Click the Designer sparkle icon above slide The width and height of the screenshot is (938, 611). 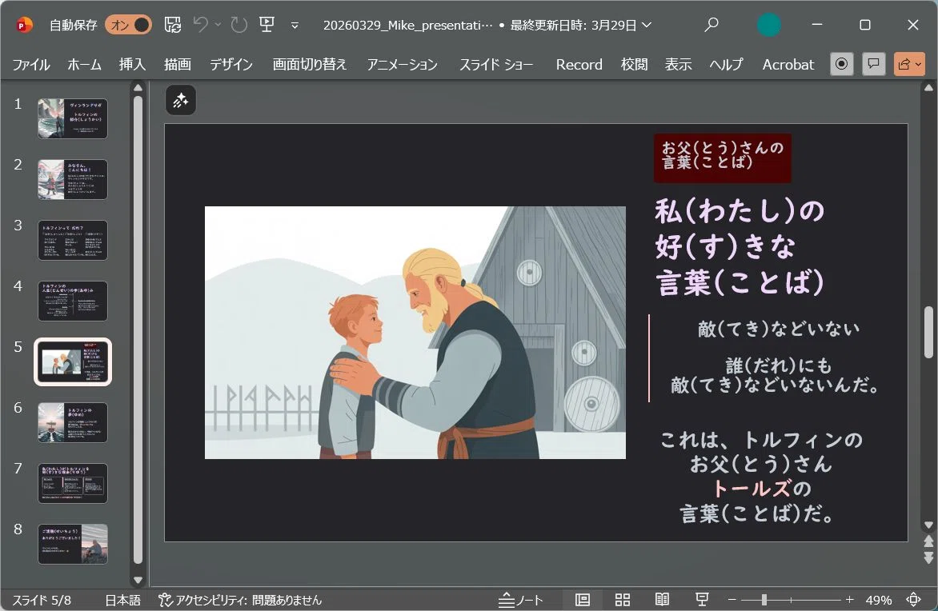(x=181, y=101)
